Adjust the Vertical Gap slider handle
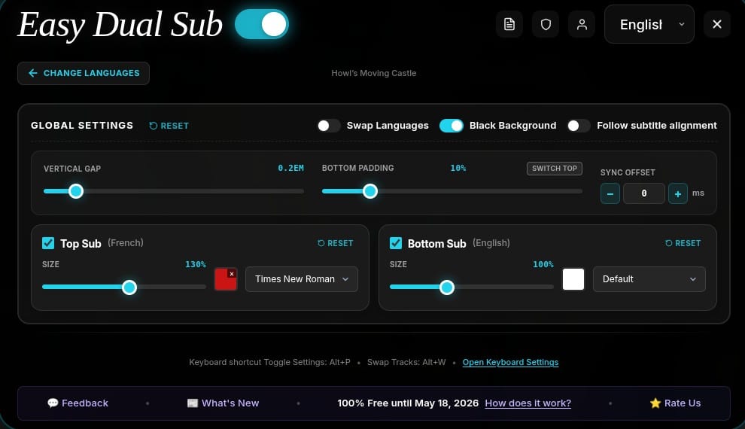 (x=76, y=191)
